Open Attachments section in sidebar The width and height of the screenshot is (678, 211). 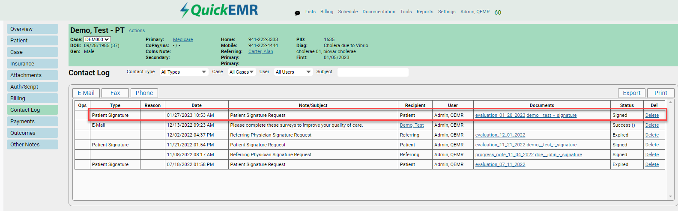click(x=33, y=75)
